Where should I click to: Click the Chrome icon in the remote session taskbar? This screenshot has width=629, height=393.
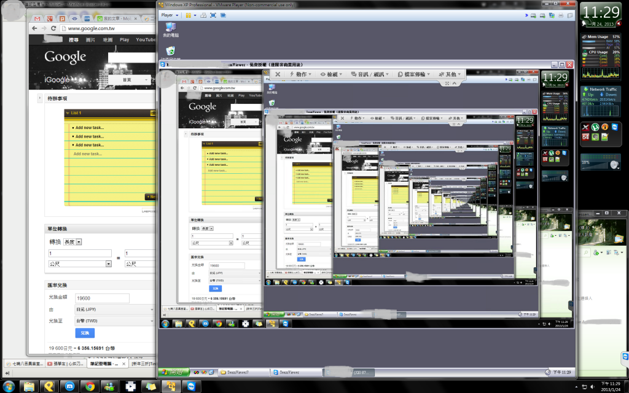(x=219, y=324)
